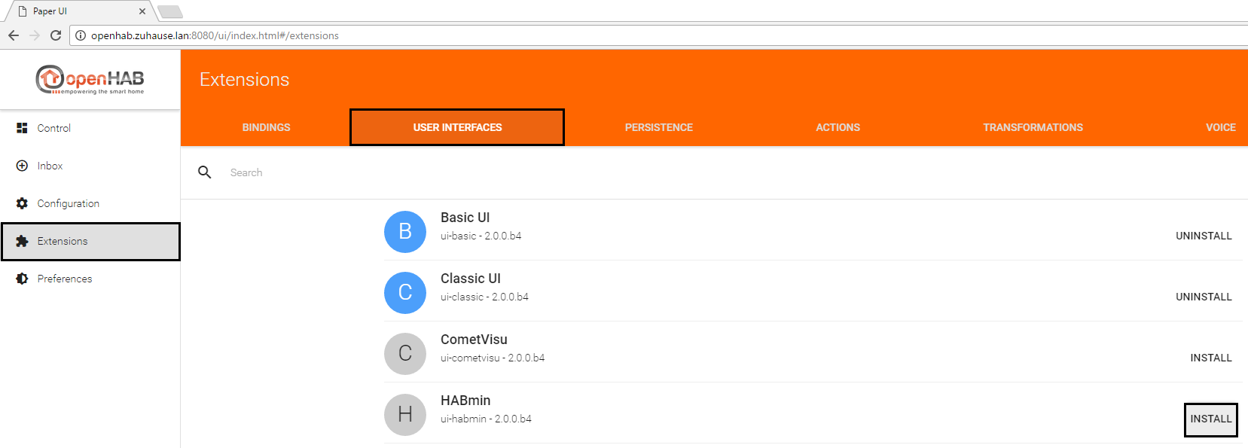
Task: Reload the page with the refresh button
Action: tap(56, 35)
